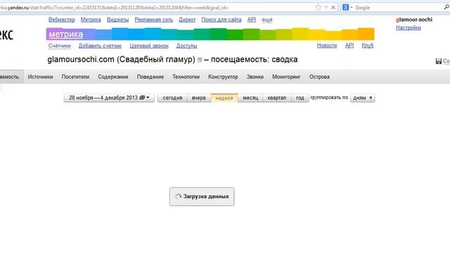
Task: Select вчера period button
Action: [198, 98]
